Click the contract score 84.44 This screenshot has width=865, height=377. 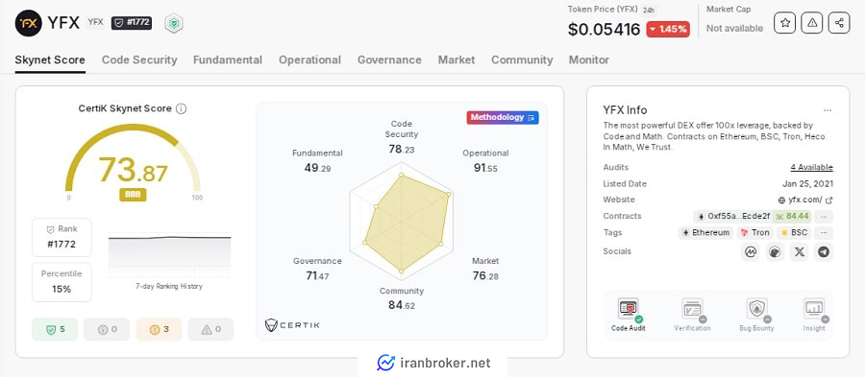(x=792, y=216)
